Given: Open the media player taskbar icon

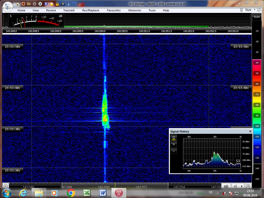Looking at the screenshot, I should pyautogui.click(x=54, y=193).
